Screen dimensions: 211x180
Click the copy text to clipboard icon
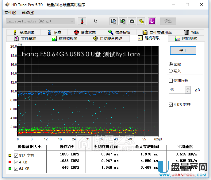pyautogui.click(x=114, y=21)
